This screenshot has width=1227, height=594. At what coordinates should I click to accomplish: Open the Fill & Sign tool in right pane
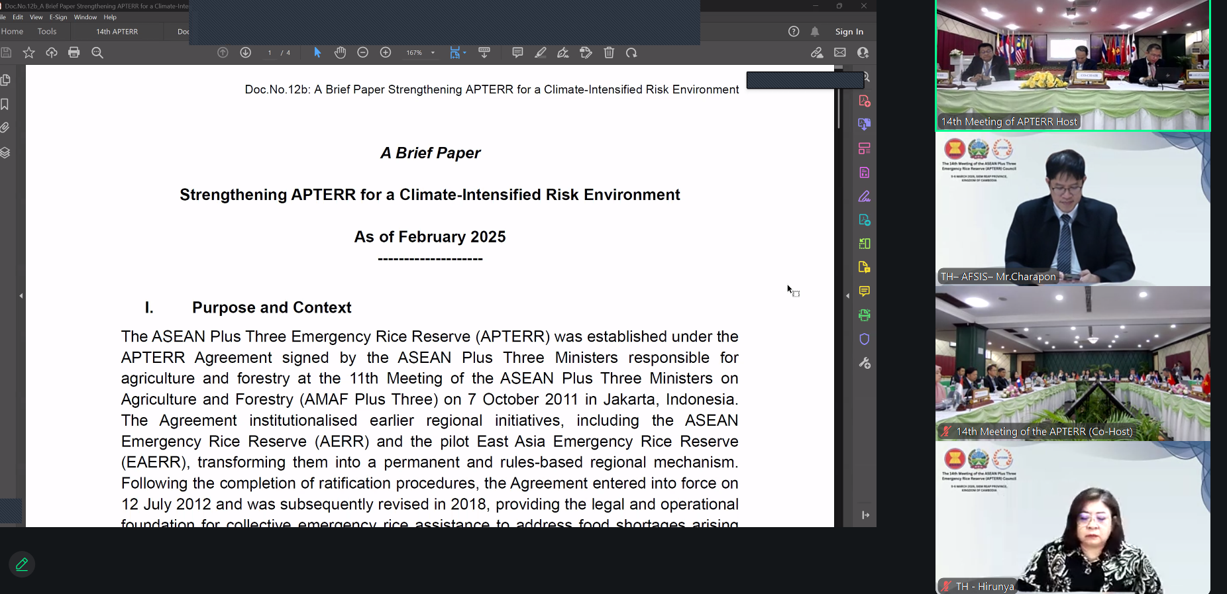pos(864,197)
